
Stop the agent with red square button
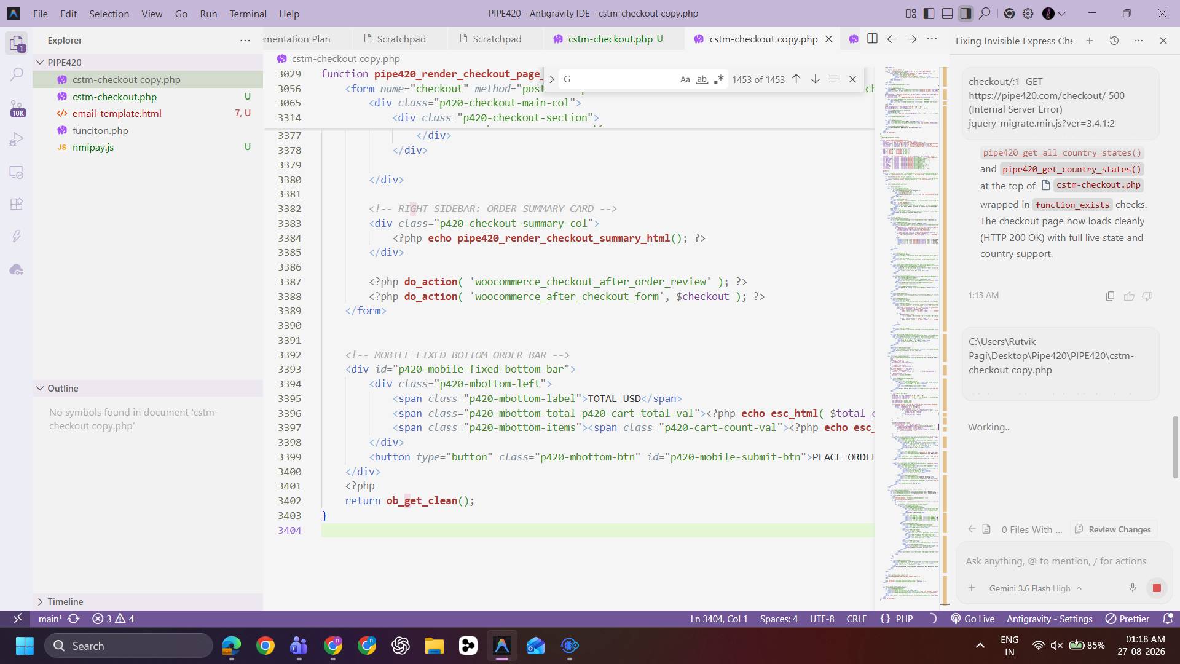coord(1157,588)
